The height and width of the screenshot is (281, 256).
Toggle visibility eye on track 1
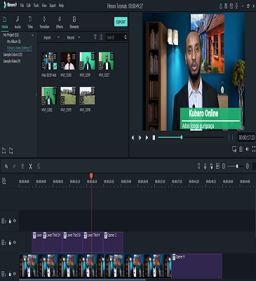[x=15, y=273]
